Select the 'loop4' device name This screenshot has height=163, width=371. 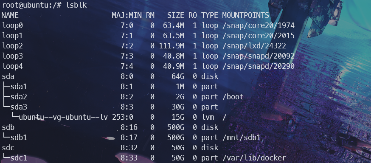12,66
